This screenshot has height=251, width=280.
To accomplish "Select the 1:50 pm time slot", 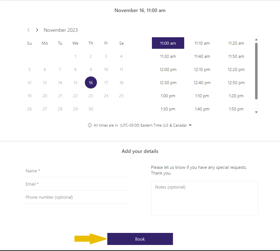I will [x=236, y=109].
